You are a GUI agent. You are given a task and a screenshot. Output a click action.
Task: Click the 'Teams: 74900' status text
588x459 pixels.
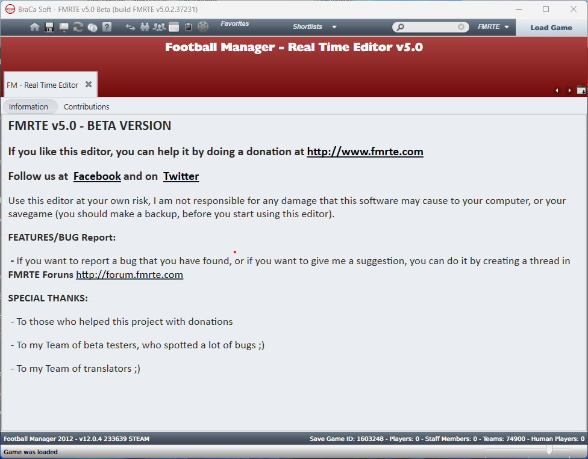pos(504,439)
